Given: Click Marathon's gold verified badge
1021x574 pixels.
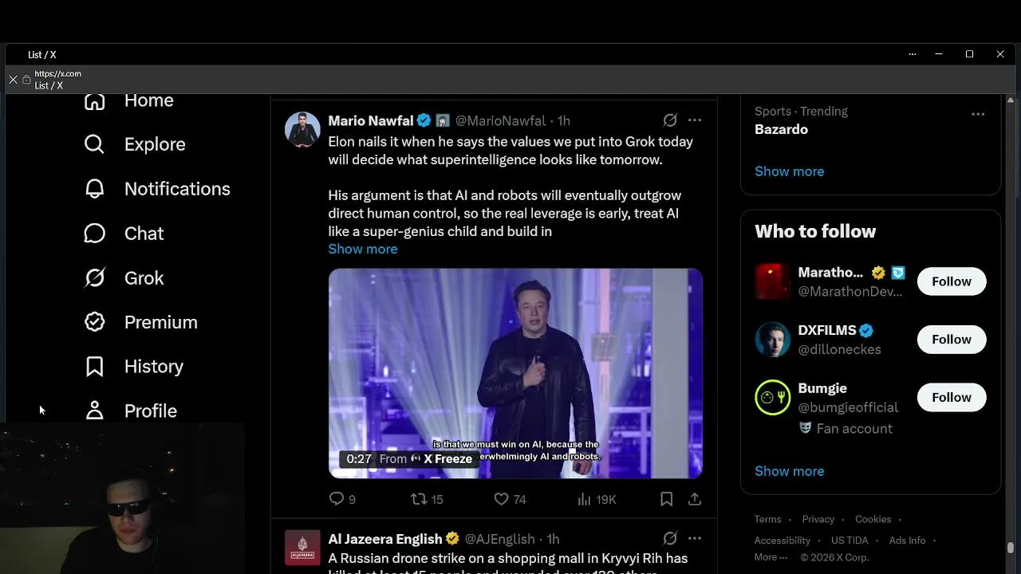Looking at the screenshot, I should pos(878,273).
